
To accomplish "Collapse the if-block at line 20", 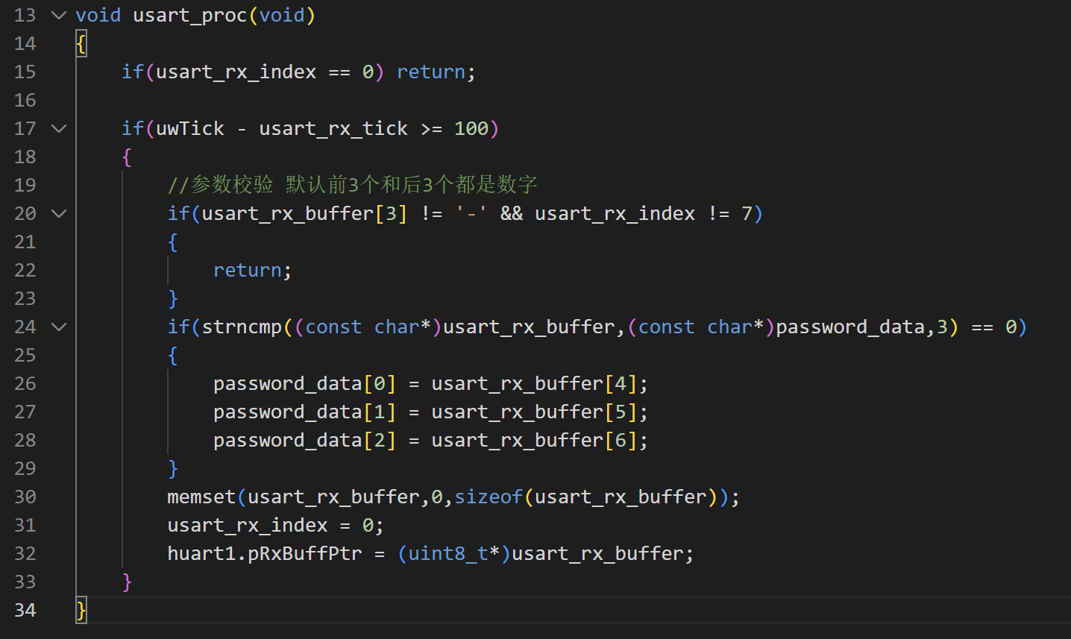I will click(x=59, y=213).
